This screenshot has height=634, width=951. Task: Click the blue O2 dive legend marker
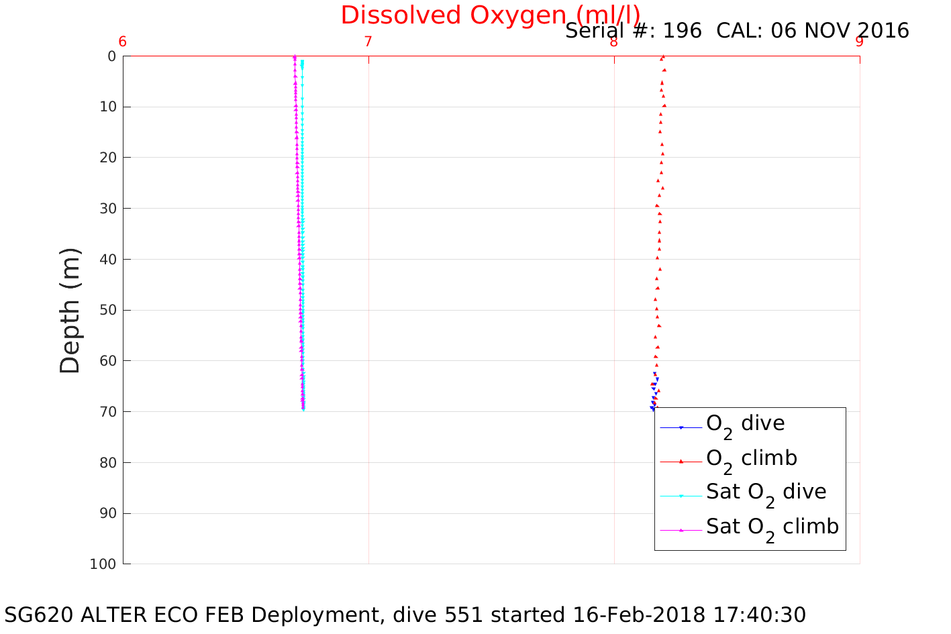pyautogui.click(x=681, y=428)
